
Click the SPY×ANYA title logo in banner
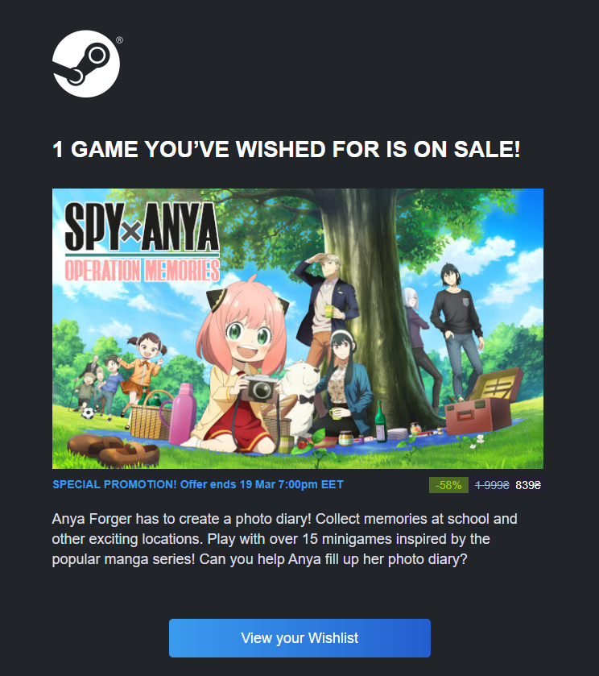142,227
